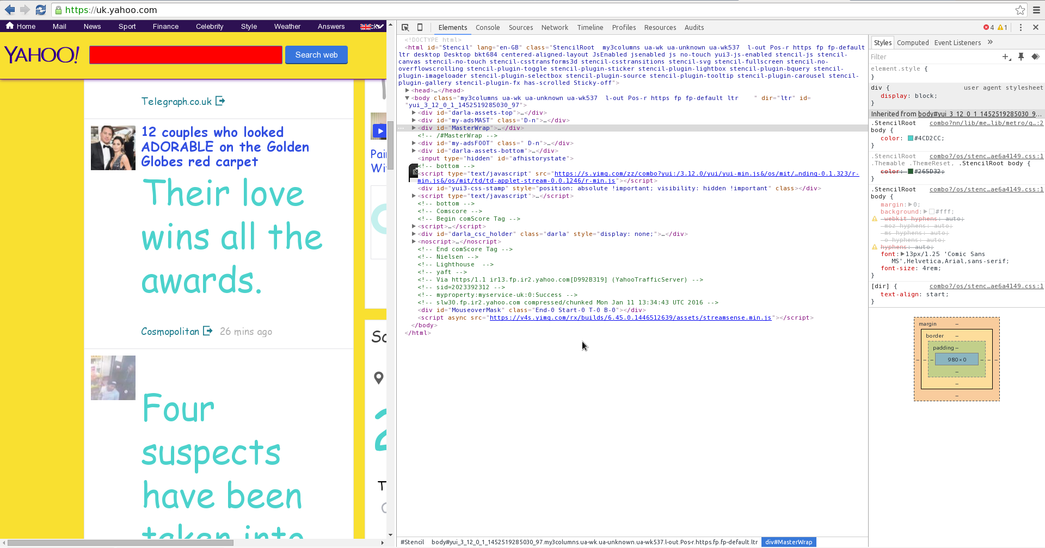
Task: Expand the my-adsMAST div
Action: 414,120
